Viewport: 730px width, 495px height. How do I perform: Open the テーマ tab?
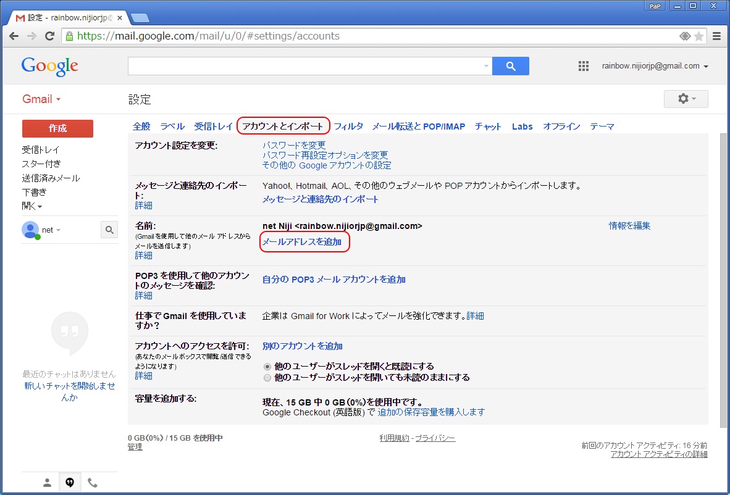coord(602,127)
